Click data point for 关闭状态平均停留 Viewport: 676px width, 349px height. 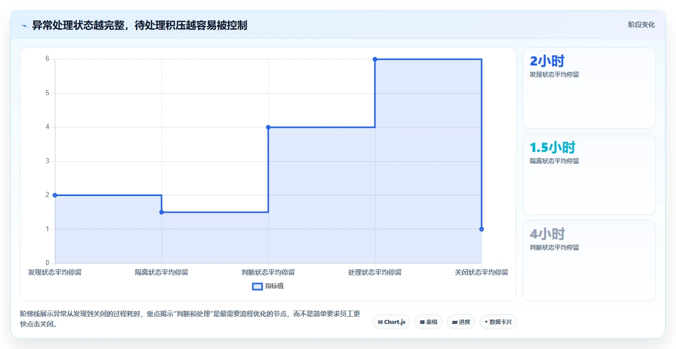click(482, 229)
